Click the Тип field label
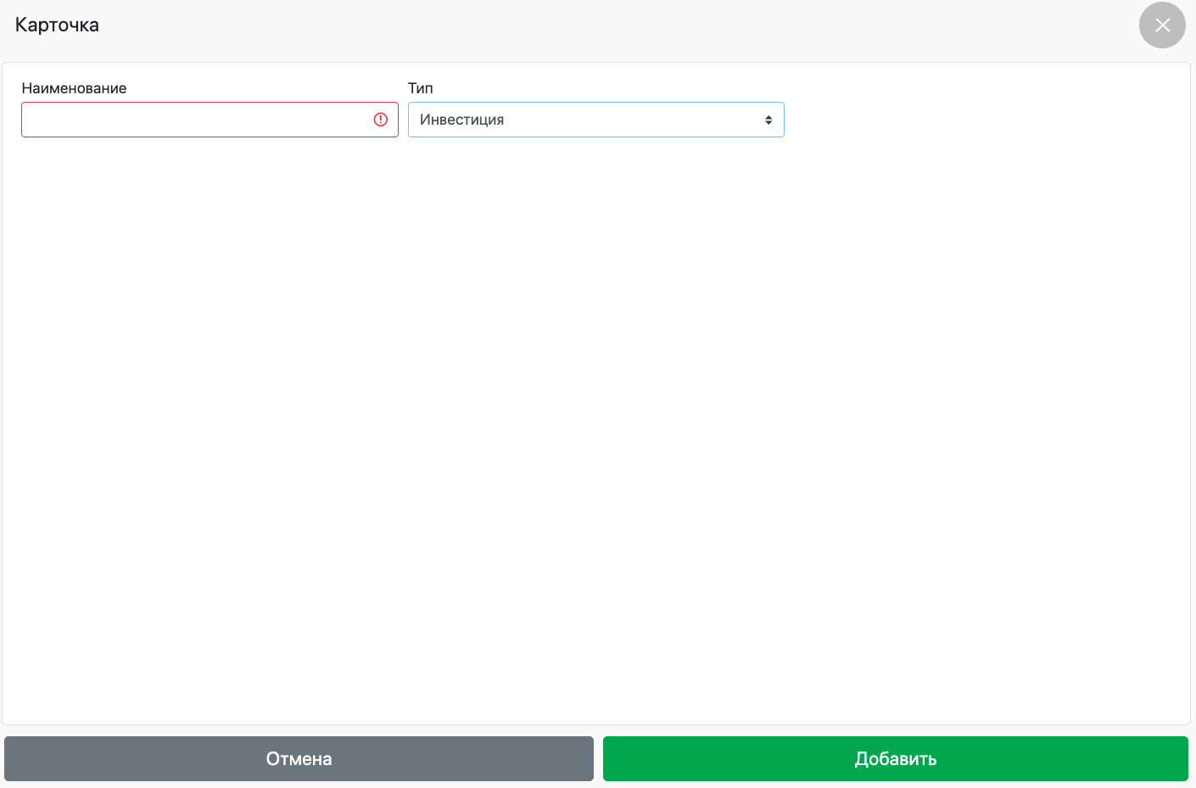 [x=420, y=88]
